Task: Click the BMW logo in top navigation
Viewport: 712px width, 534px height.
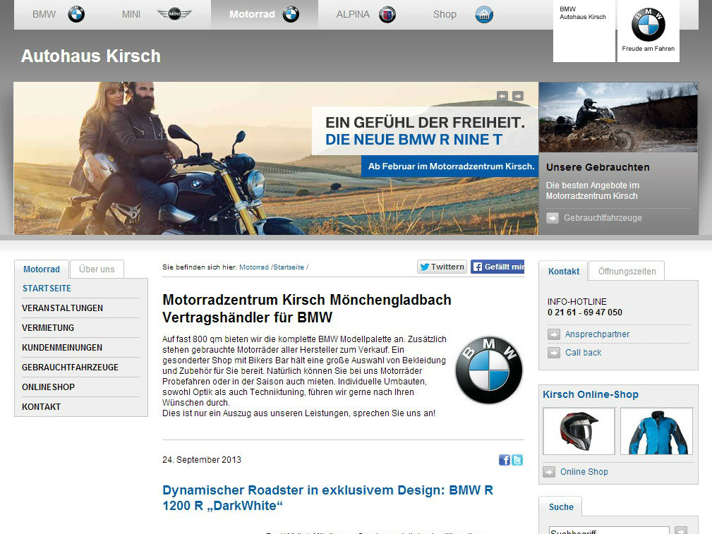Action: pos(76,14)
